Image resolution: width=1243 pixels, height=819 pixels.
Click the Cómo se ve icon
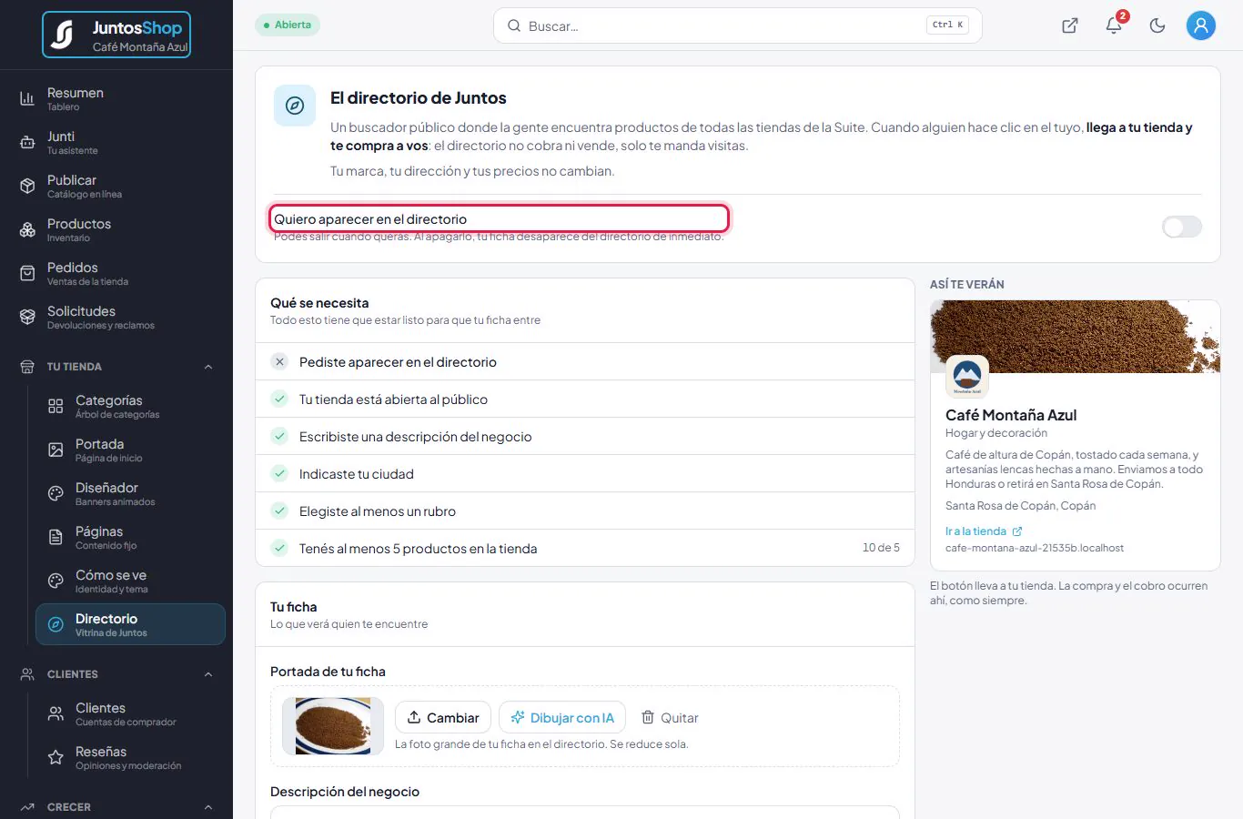[x=56, y=581]
